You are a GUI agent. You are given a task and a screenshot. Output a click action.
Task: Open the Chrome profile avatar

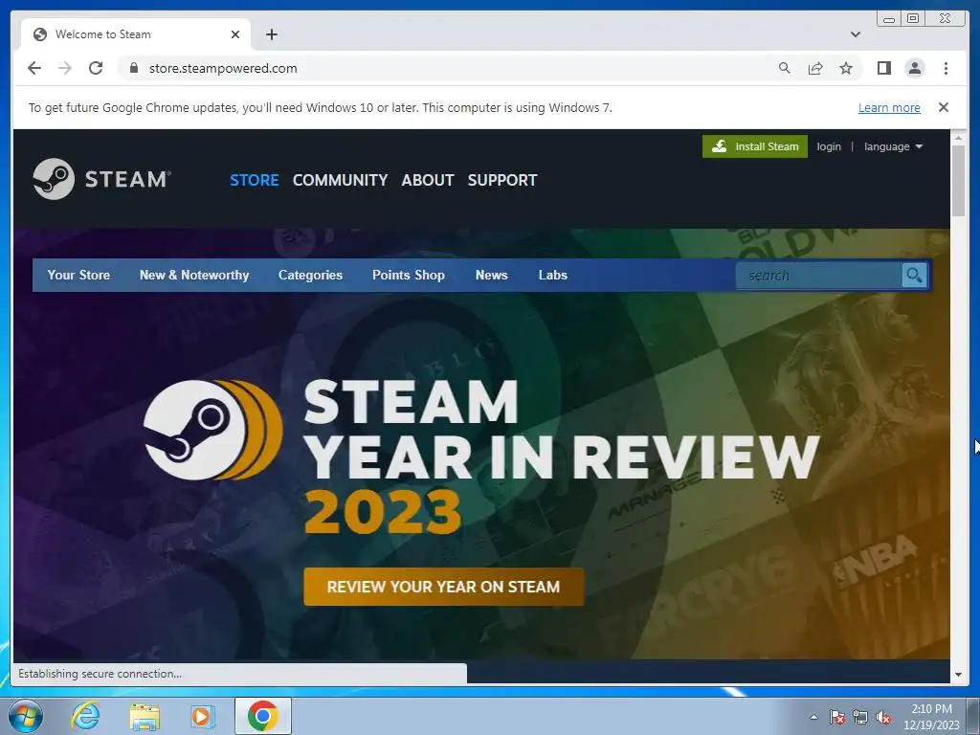point(914,68)
